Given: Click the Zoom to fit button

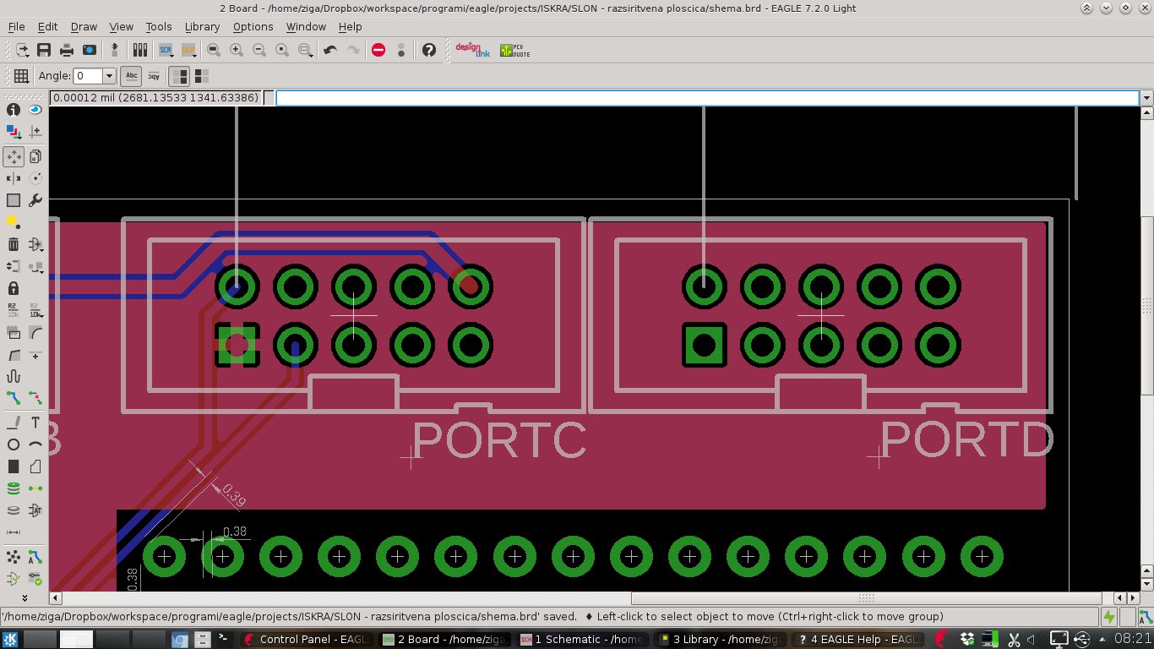Looking at the screenshot, I should click(214, 51).
